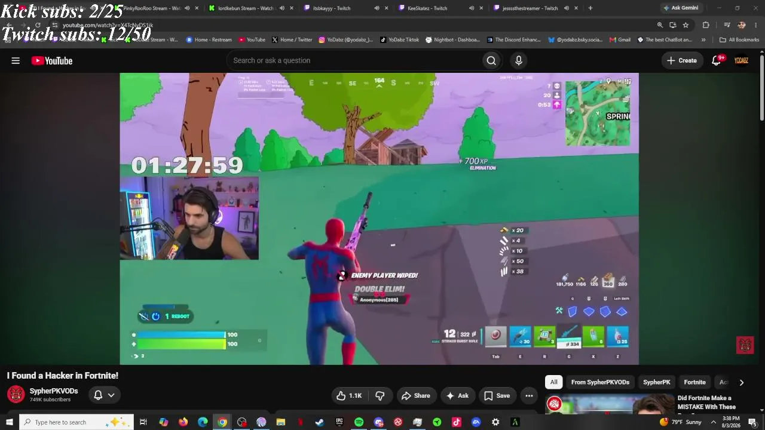Dislike the video
Screen dimensions: 765x430
click(380, 395)
